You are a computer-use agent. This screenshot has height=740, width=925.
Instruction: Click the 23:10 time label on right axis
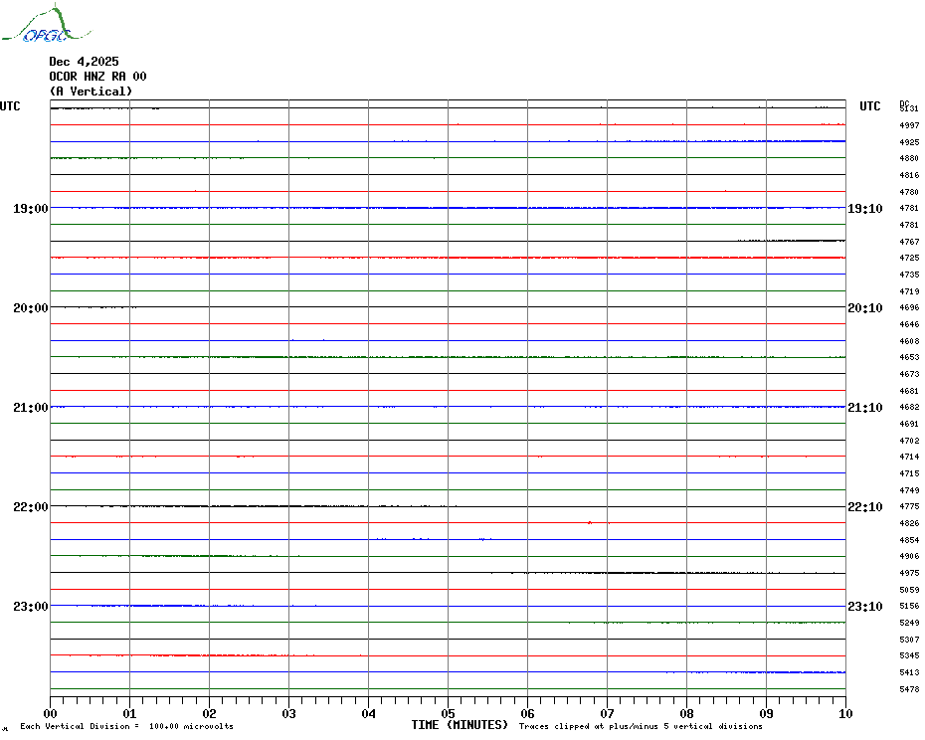click(864, 607)
